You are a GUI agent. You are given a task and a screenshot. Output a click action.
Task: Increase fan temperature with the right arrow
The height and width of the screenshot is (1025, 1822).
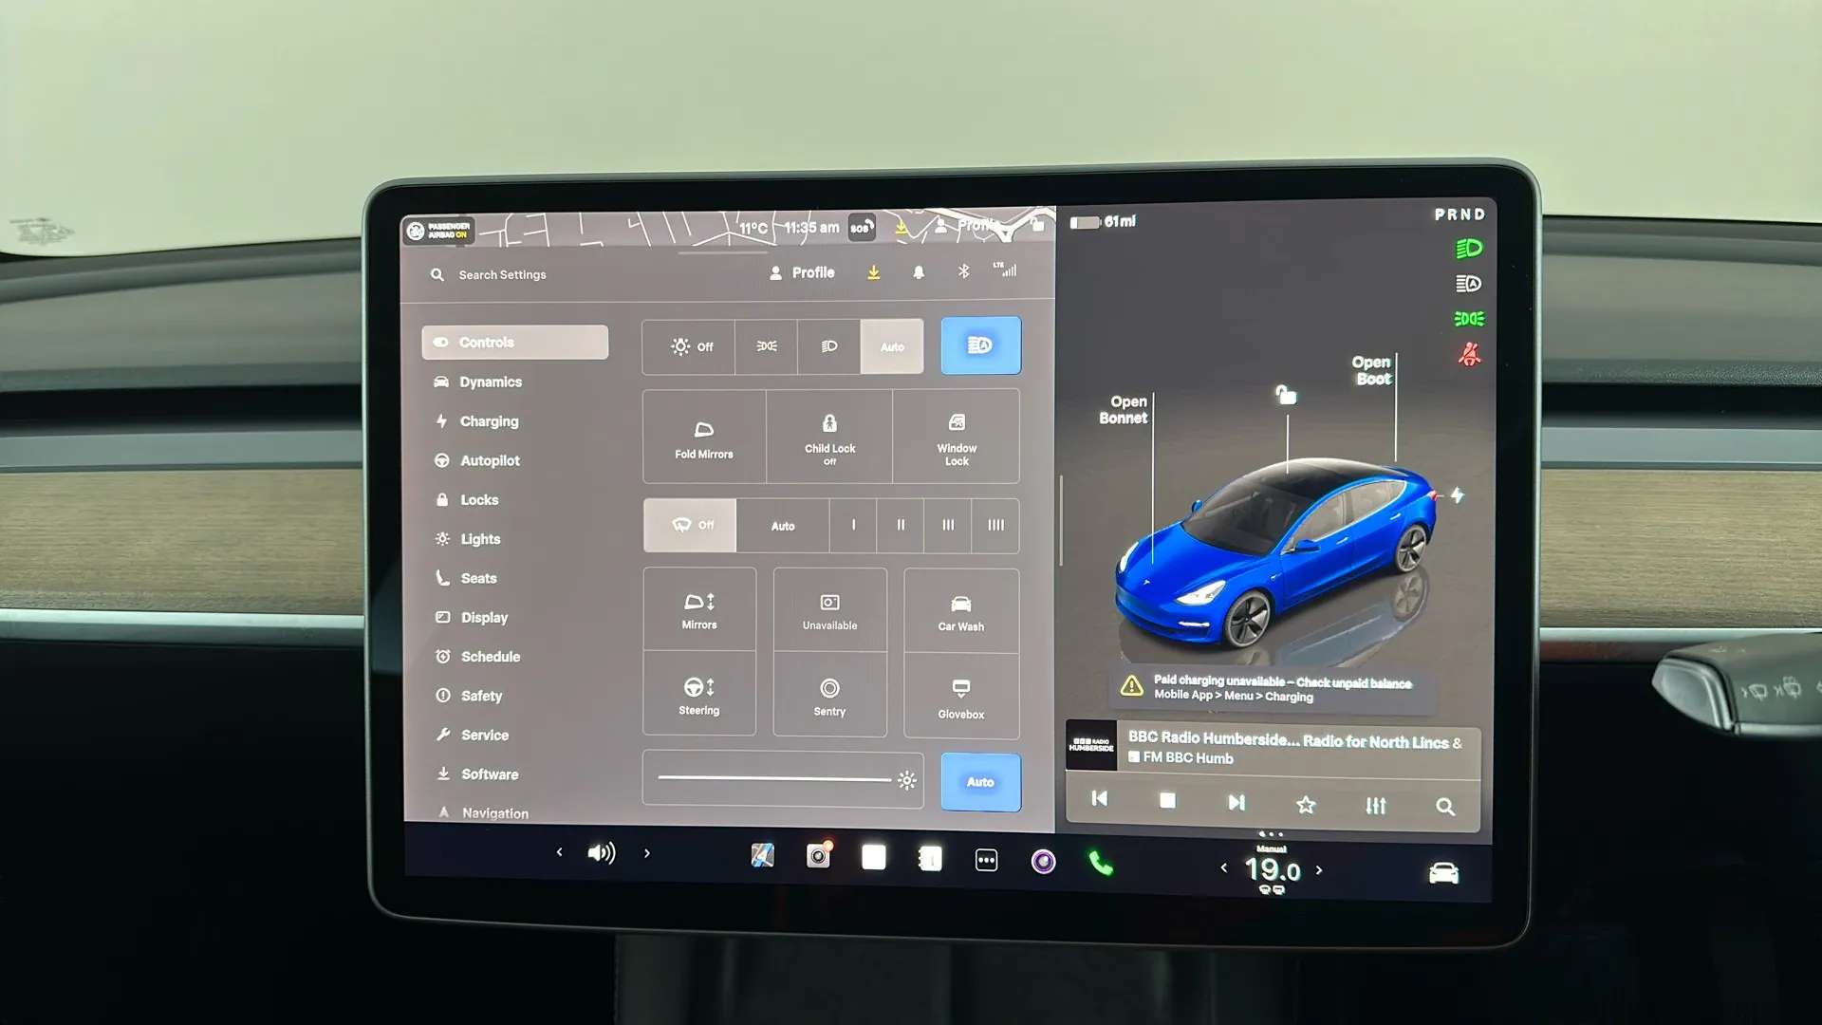[1319, 869]
